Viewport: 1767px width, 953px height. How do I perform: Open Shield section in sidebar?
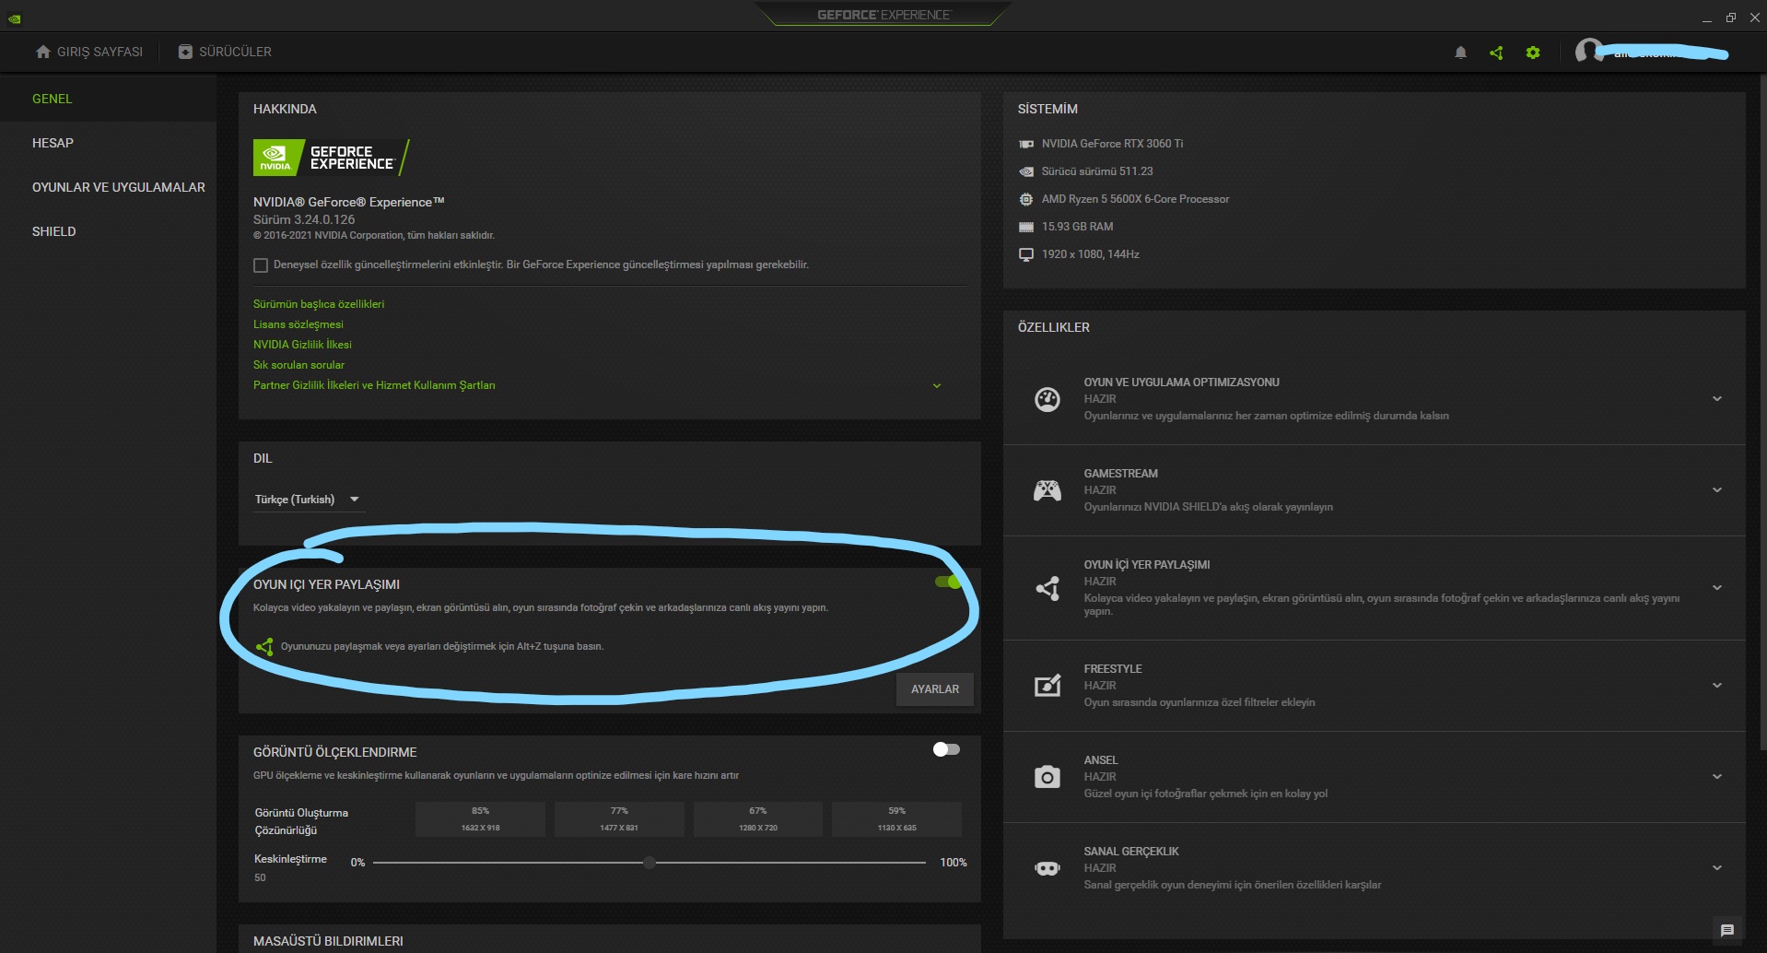[x=108, y=231]
